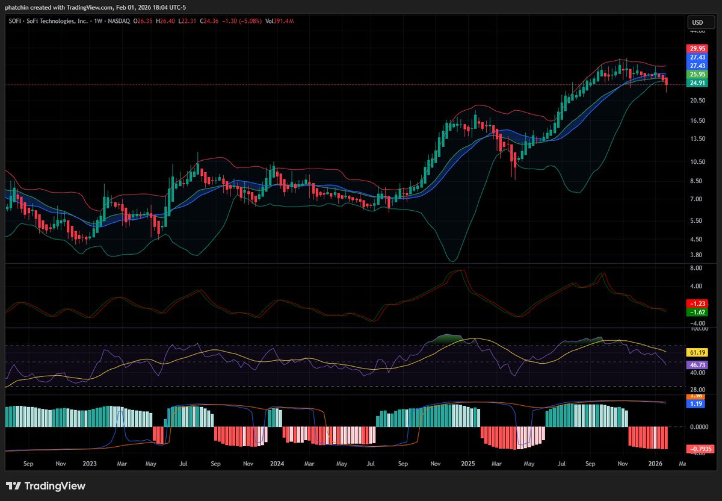Click the 28.00 RSI axis label
The image size is (722, 501).
pyautogui.click(x=697, y=390)
